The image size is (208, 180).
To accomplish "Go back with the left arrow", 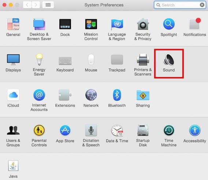I will point(27,5).
